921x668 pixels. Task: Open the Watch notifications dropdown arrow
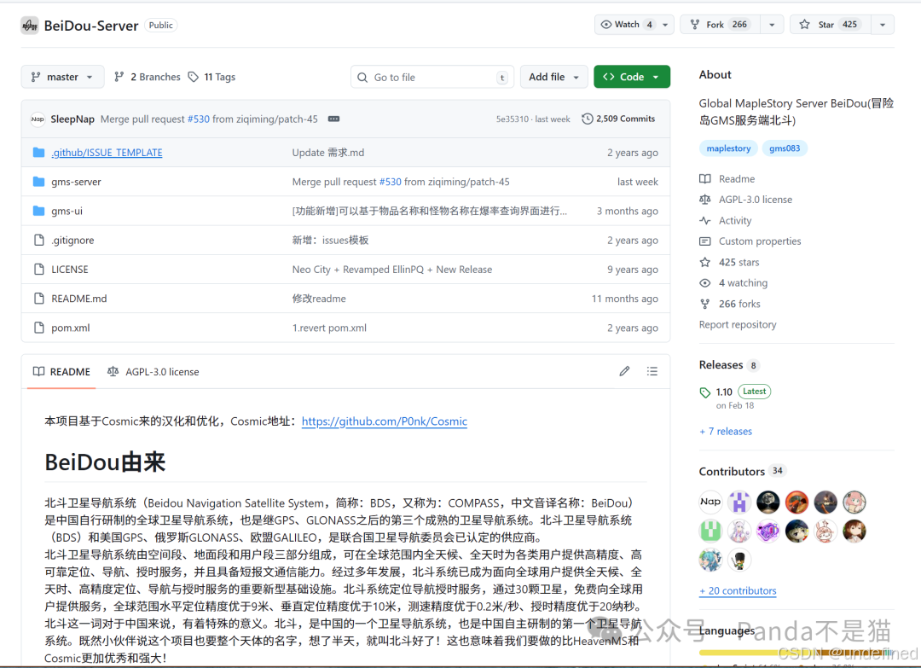(x=665, y=25)
